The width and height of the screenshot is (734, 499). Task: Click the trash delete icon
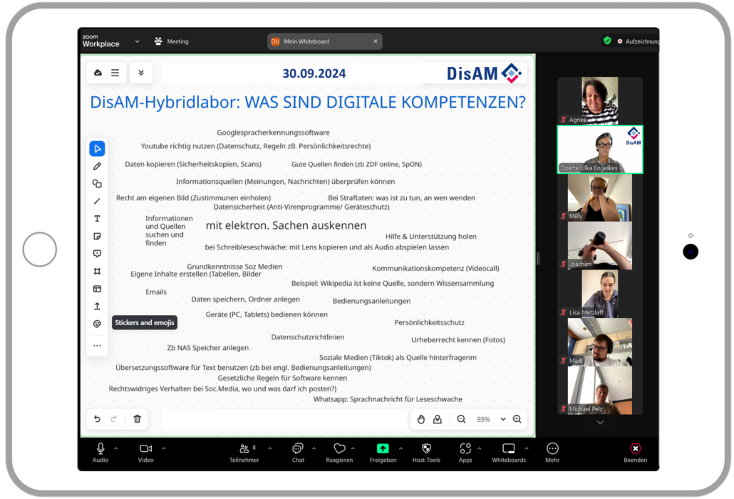coord(138,419)
